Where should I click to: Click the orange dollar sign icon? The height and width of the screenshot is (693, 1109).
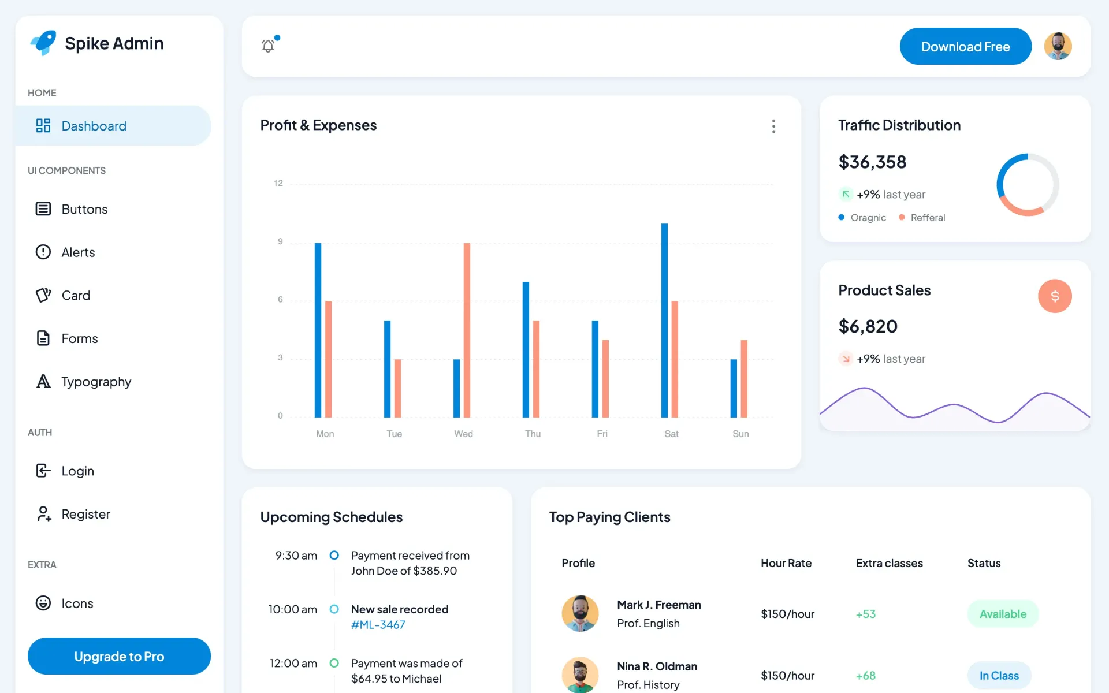click(x=1054, y=296)
